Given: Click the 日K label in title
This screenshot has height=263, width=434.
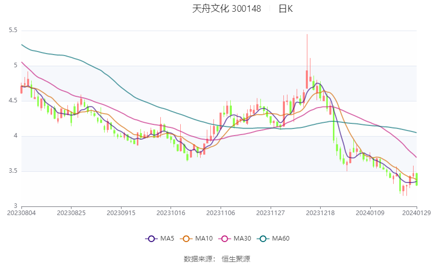Looking at the screenshot, I should (x=285, y=9).
